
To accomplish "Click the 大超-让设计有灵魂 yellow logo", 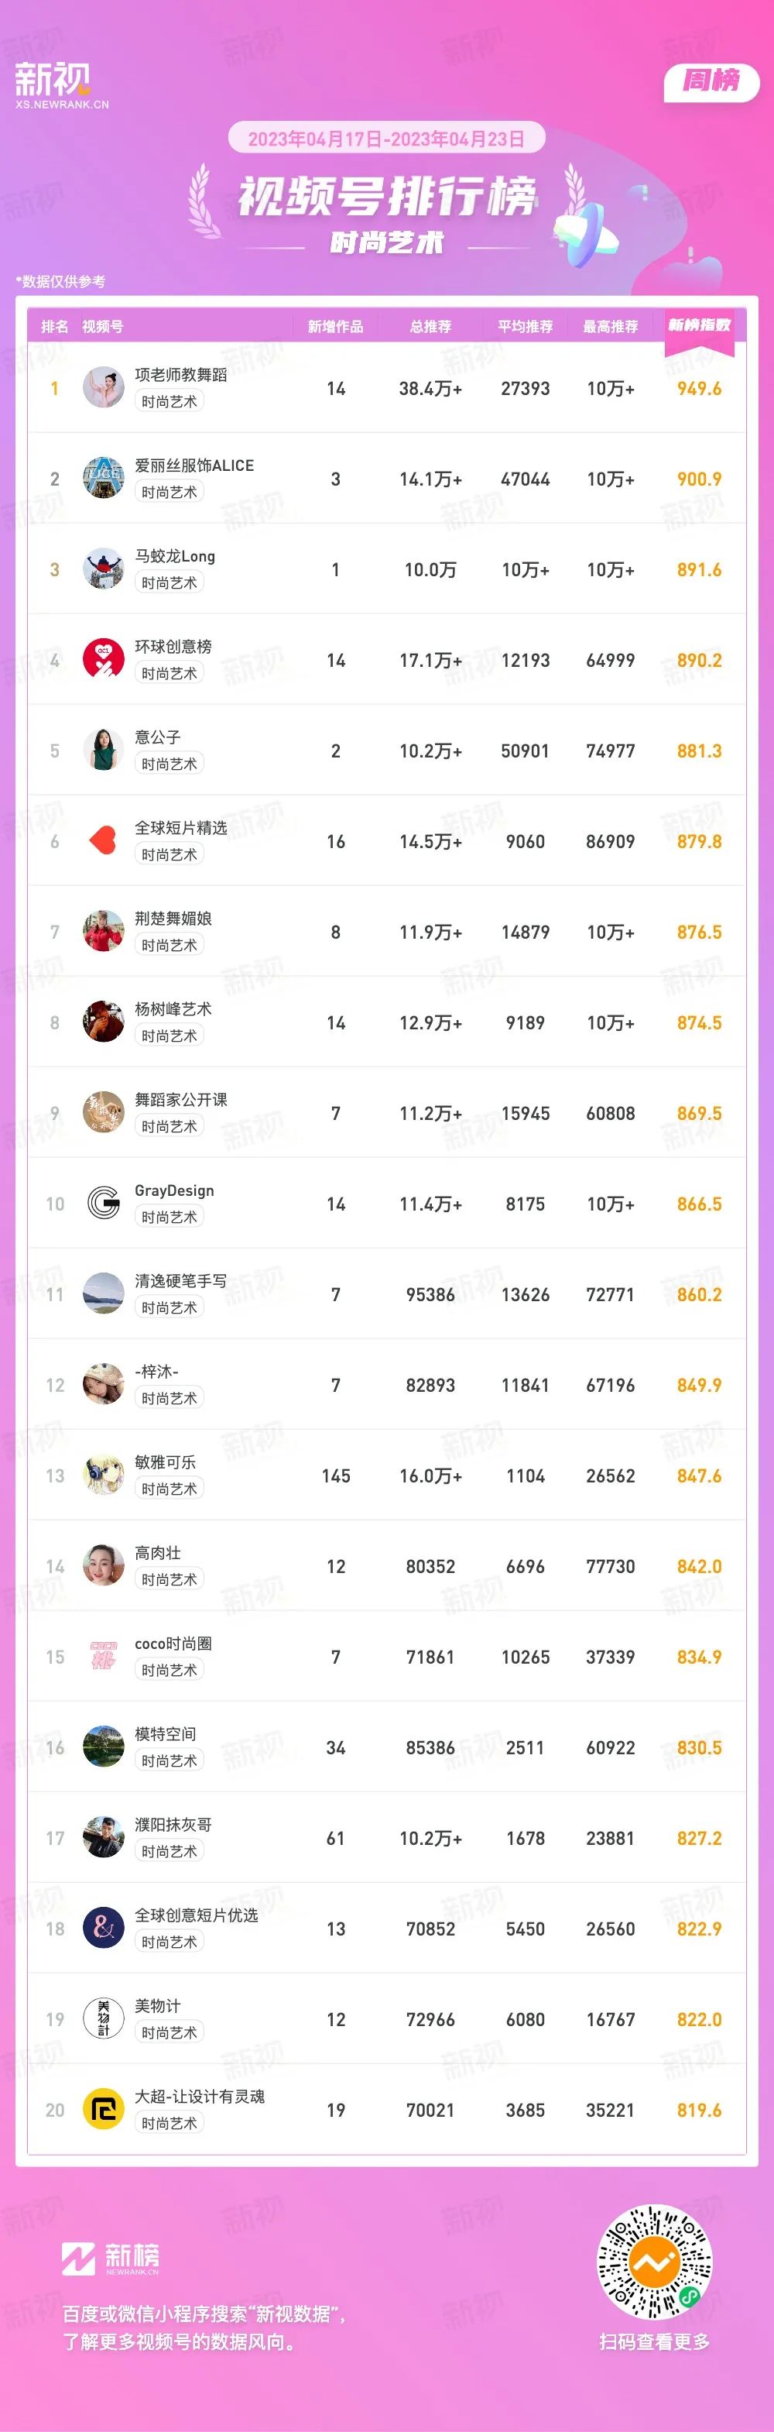I will tap(103, 2110).
